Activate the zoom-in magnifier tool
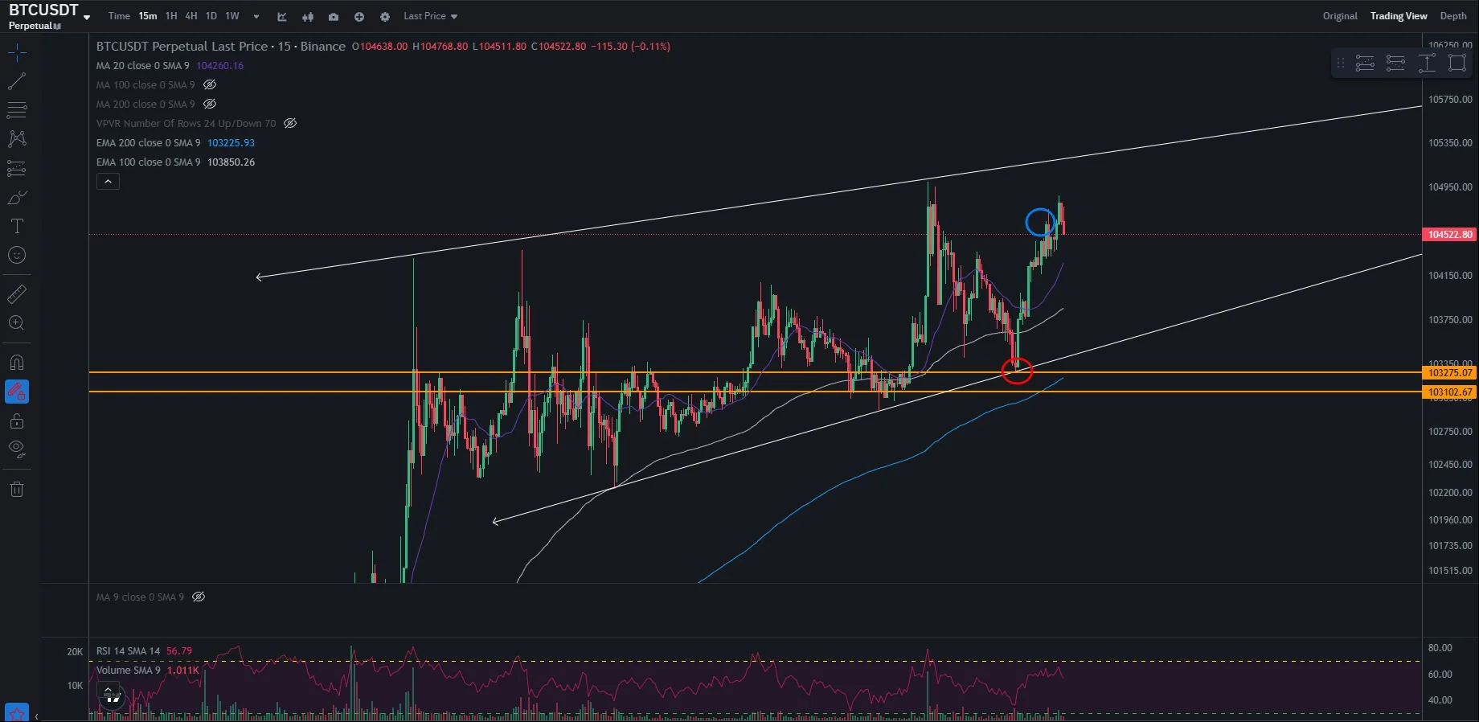This screenshot has width=1479, height=722. (17, 323)
